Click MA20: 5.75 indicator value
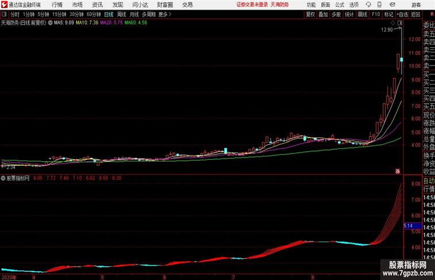The image size is (435, 280). click(x=111, y=23)
